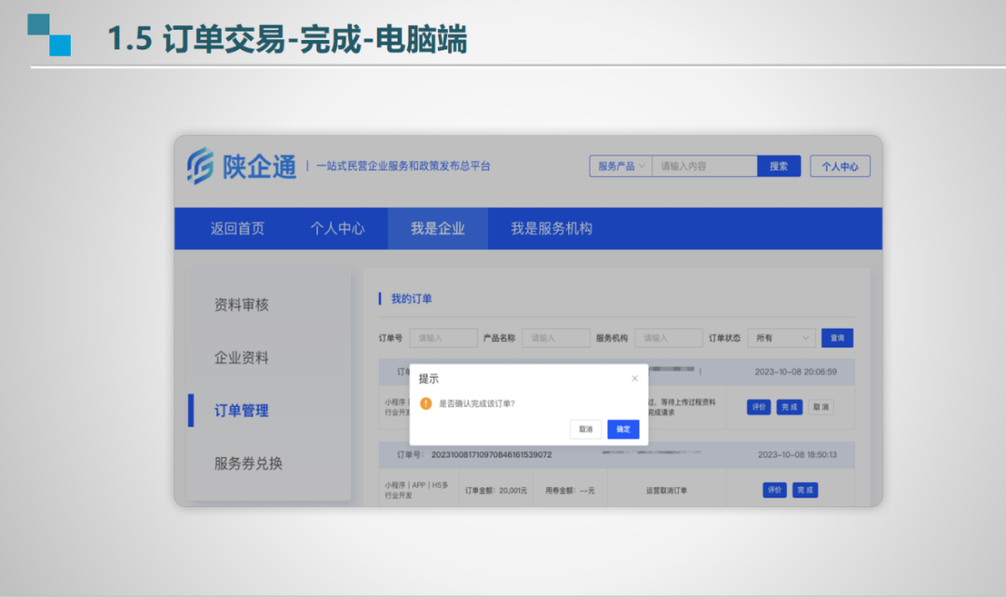Image resolution: width=1006 pixels, height=598 pixels.
Task: Select 服务券兑换 in the sidebar
Action: point(248,463)
